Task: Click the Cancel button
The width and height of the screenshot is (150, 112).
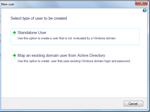Action: click(x=133, y=104)
